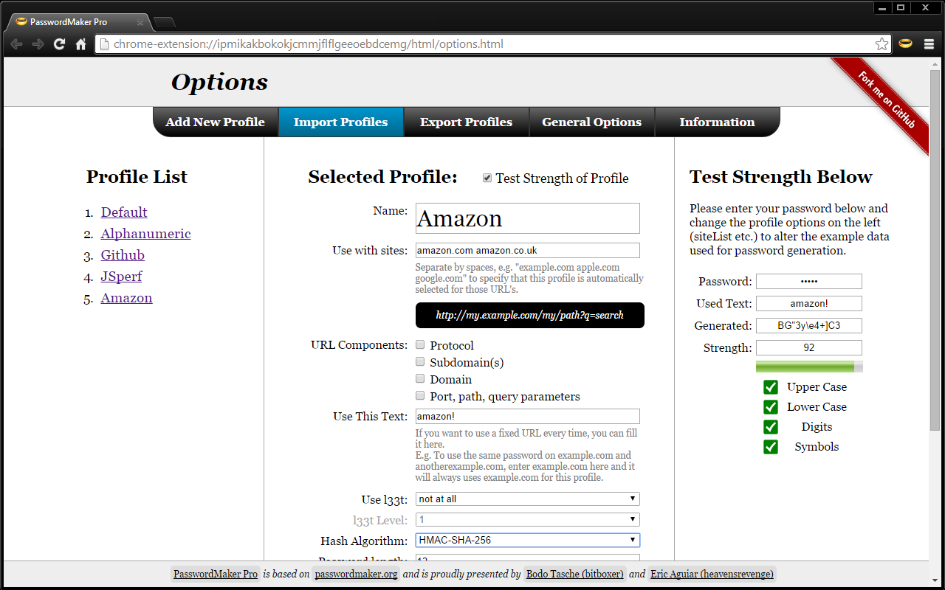Click the Use This Text field

click(528, 417)
